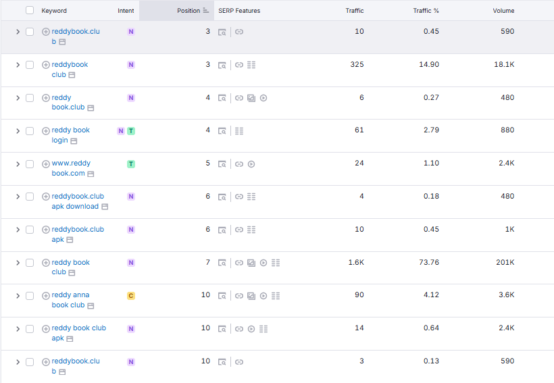The image size is (554, 383).
Task: Check the box for 'reddy book club apk' row
Action: (x=30, y=329)
